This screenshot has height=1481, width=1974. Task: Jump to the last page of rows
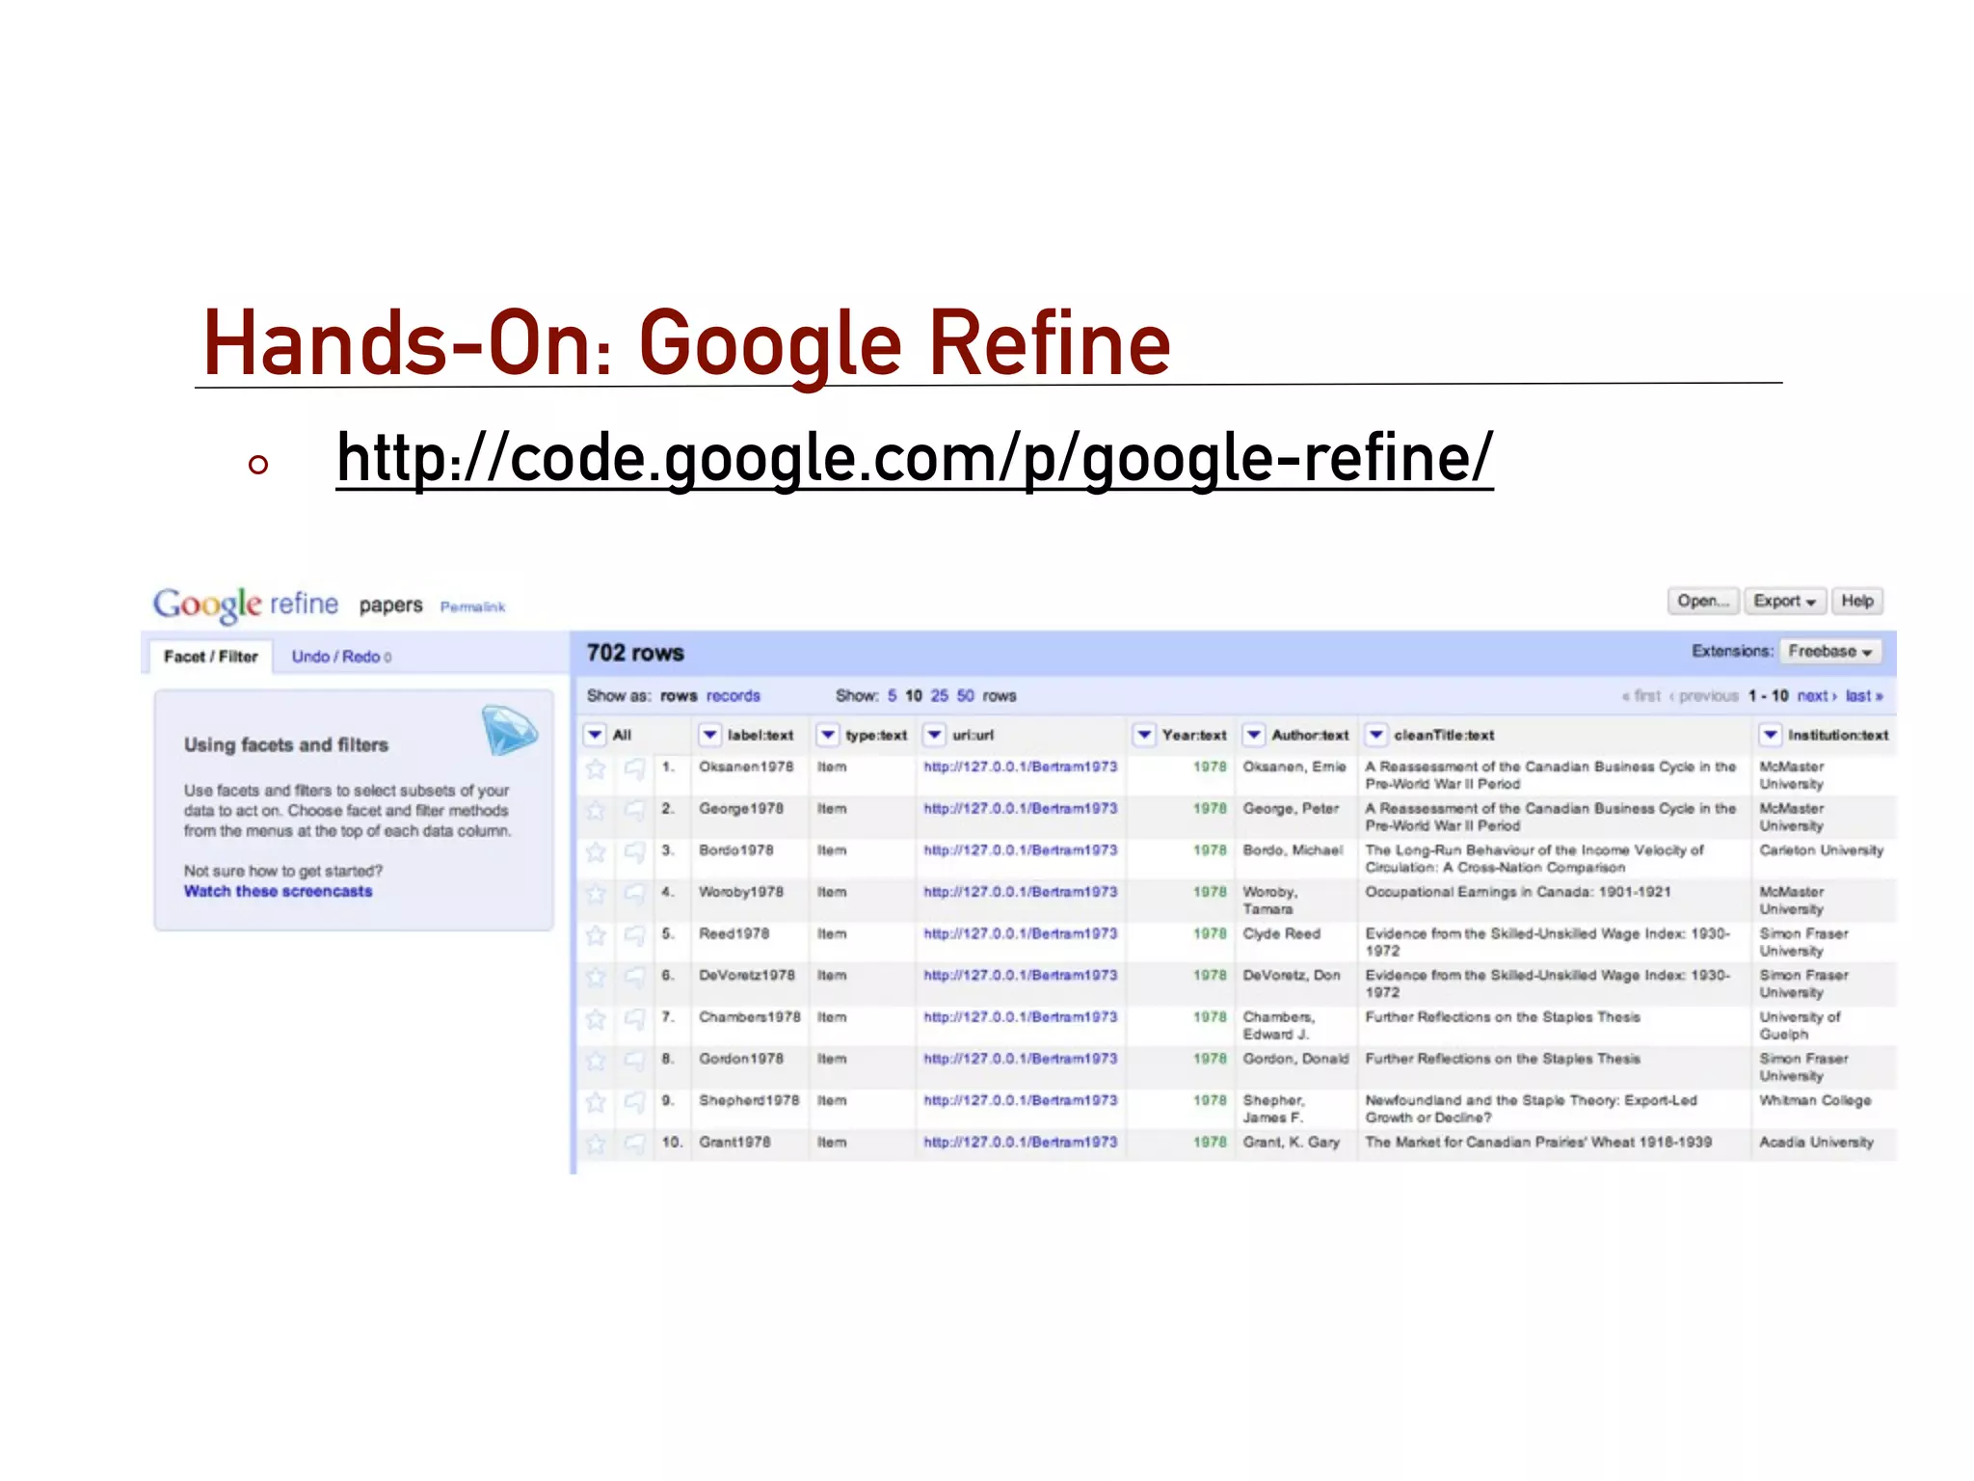click(x=1864, y=696)
